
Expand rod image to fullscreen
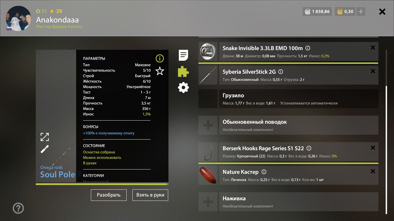[x=45, y=137]
